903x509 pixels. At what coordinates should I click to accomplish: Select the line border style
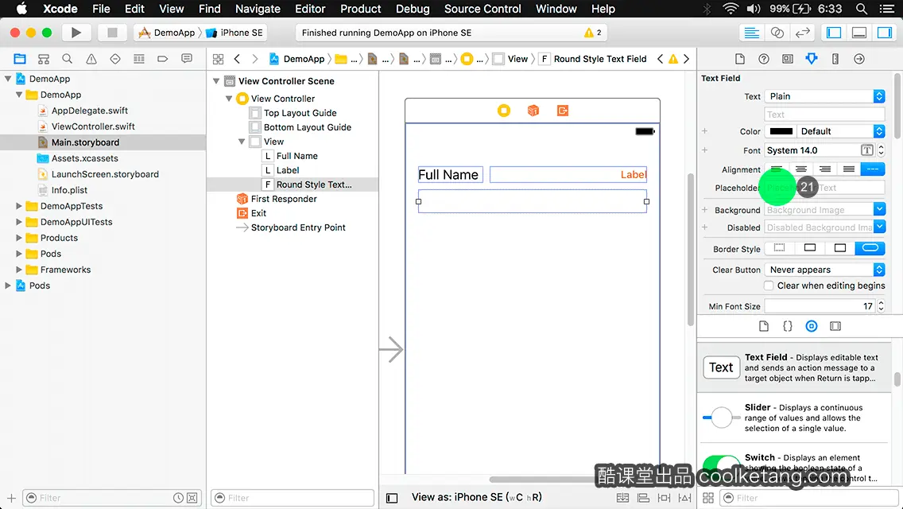click(x=810, y=248)
